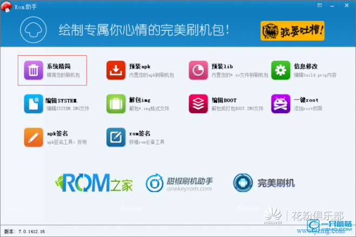
Task: Click the Rom助手 mushroom title bar icon
Action: pos(6,6)
